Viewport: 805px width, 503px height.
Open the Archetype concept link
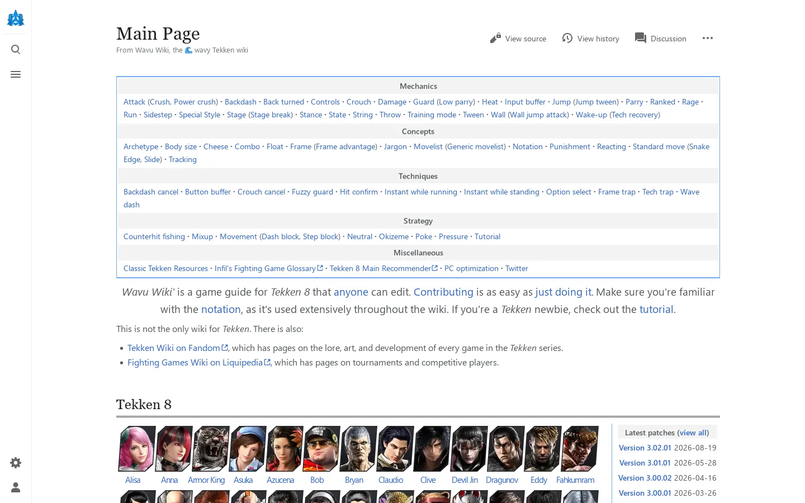point(141,146)
